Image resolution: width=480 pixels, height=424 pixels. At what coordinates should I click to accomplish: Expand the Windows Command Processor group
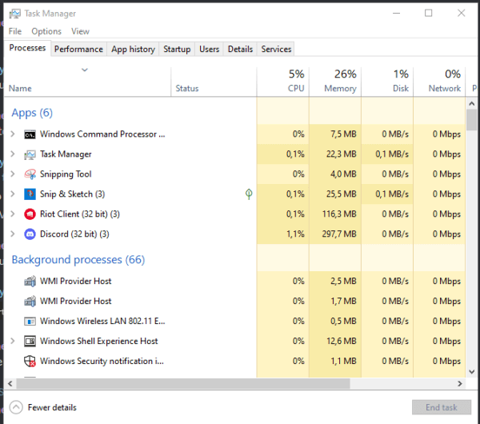point(13,134)
